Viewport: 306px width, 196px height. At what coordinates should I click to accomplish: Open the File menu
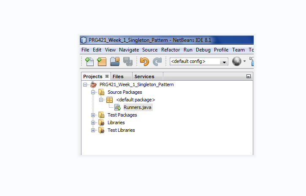tap(85, 50)
